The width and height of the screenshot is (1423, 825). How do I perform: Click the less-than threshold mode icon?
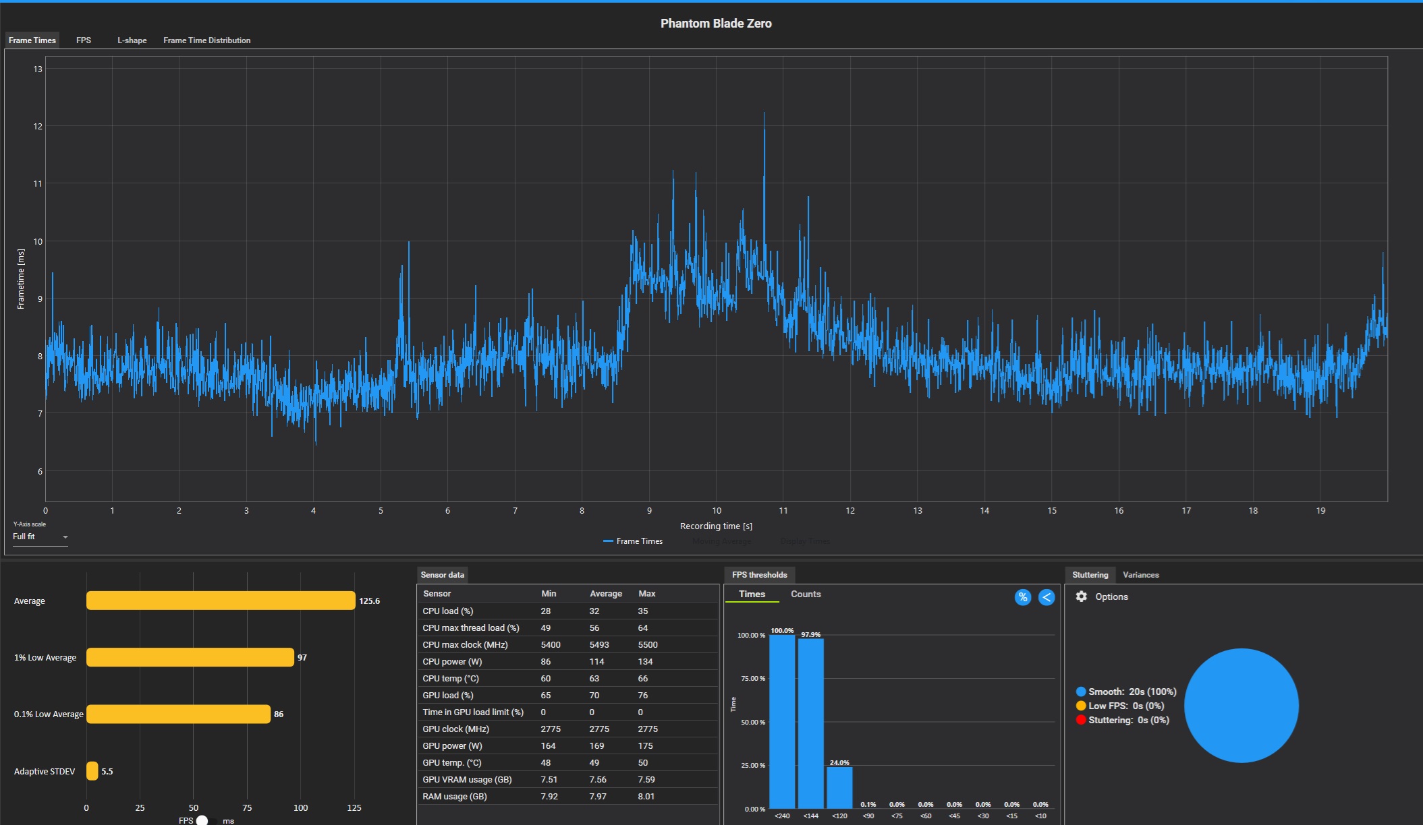[1047, 597]
